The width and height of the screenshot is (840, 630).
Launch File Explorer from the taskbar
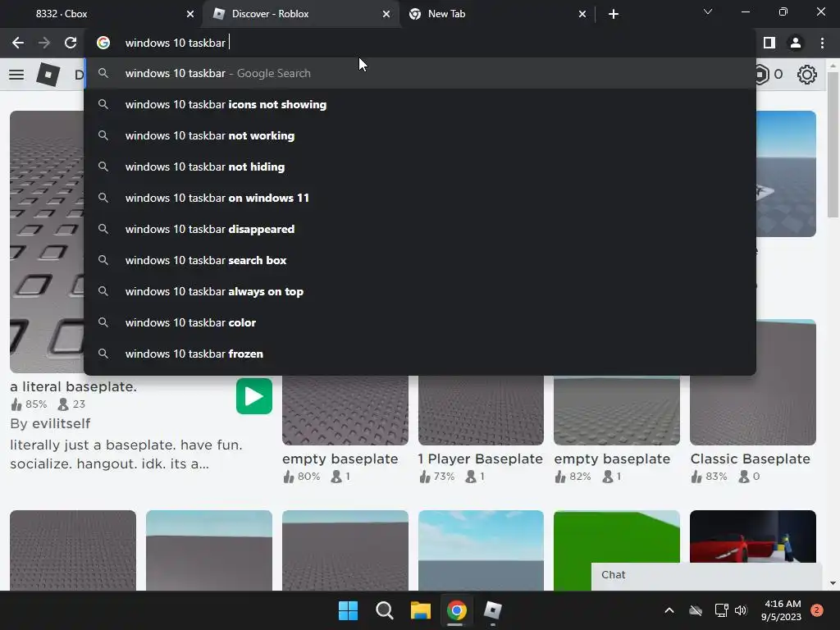[421, 610]
